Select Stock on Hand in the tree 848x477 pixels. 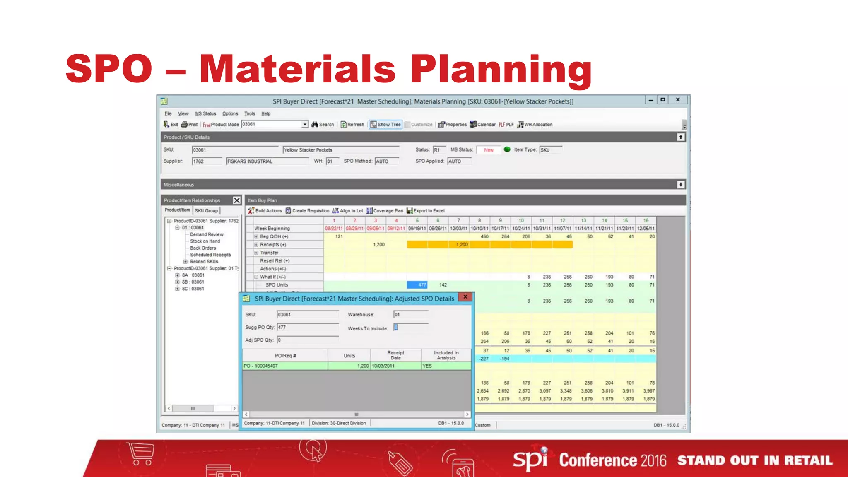pos(205,241)
